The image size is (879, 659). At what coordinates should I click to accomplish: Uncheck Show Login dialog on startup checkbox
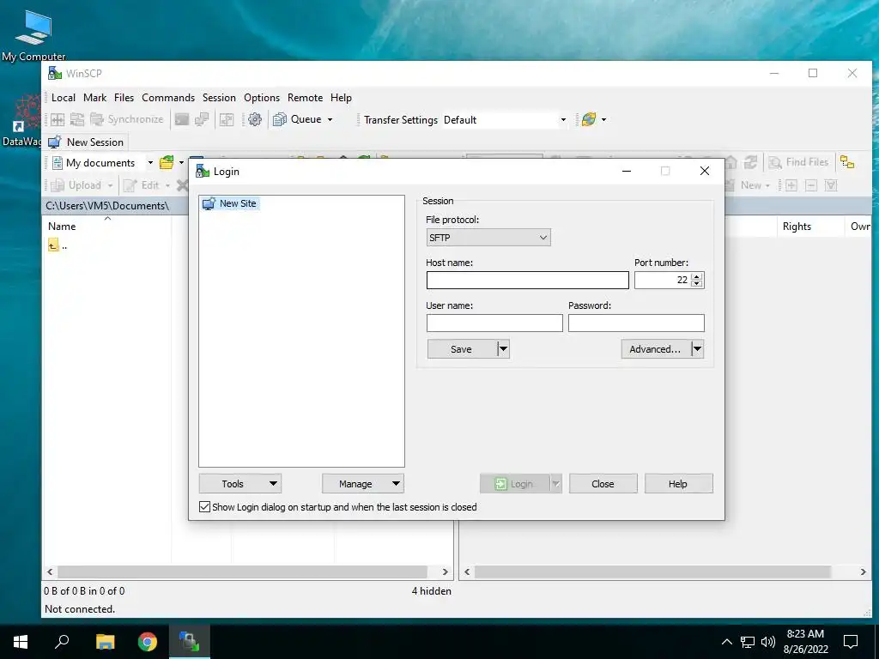204,507
